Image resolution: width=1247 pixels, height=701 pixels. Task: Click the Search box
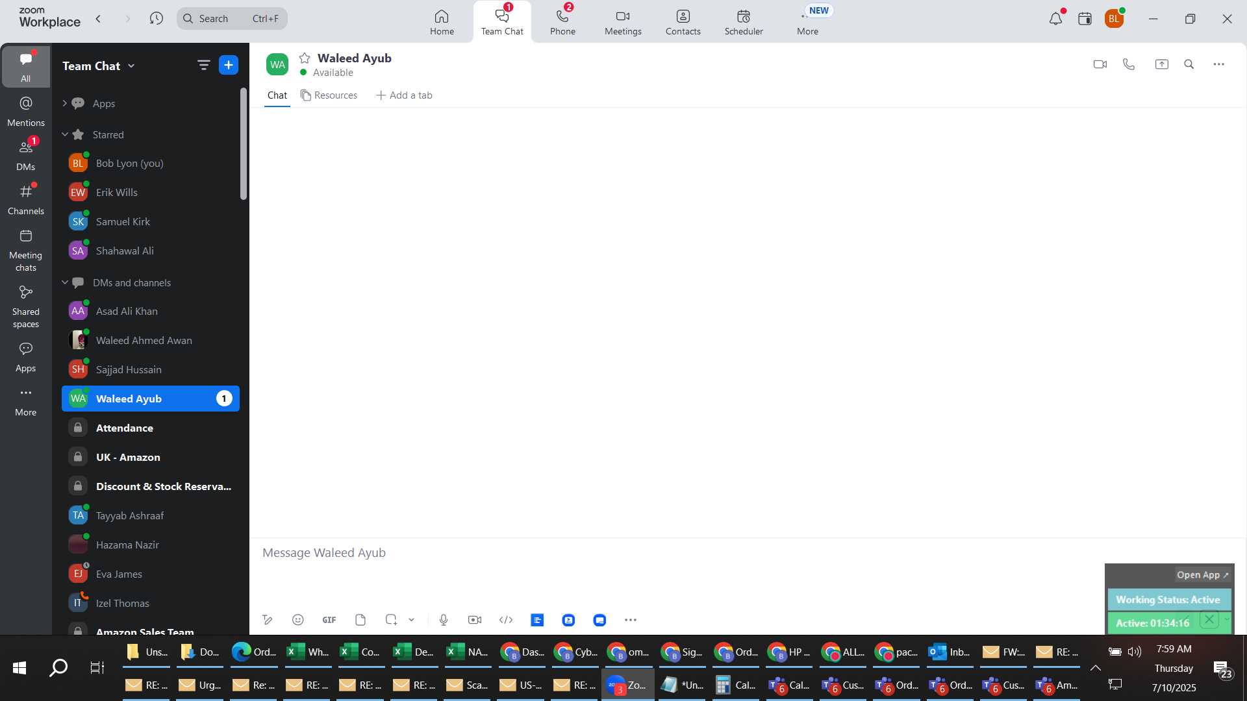(x=232, y=18)
